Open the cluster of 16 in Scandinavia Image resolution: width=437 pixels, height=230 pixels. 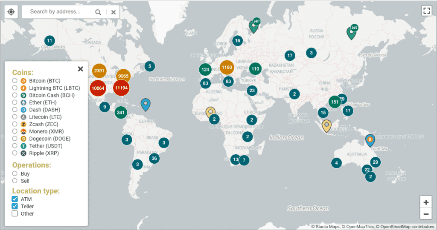pyautogui.click(x=237, y=40)
